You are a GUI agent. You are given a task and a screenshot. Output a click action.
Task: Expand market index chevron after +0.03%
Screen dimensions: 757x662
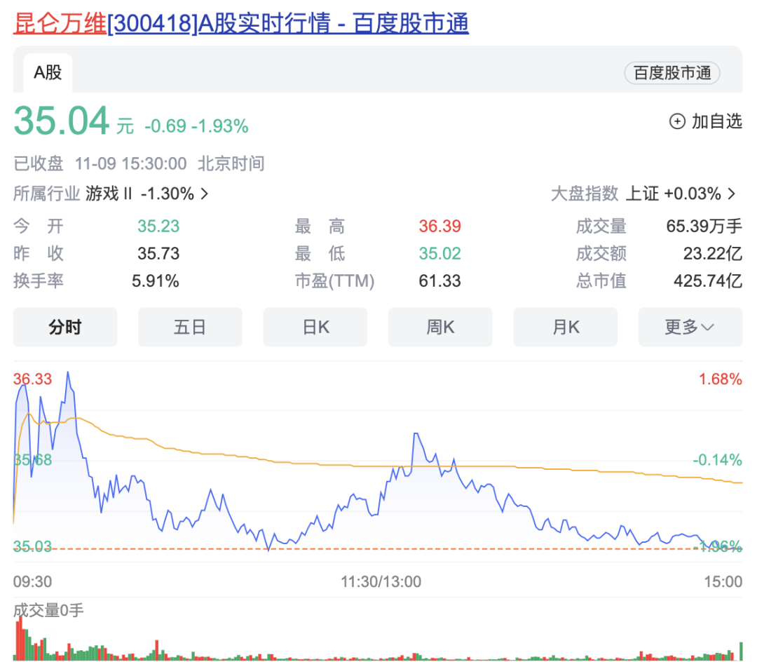[x=732, y=194]
